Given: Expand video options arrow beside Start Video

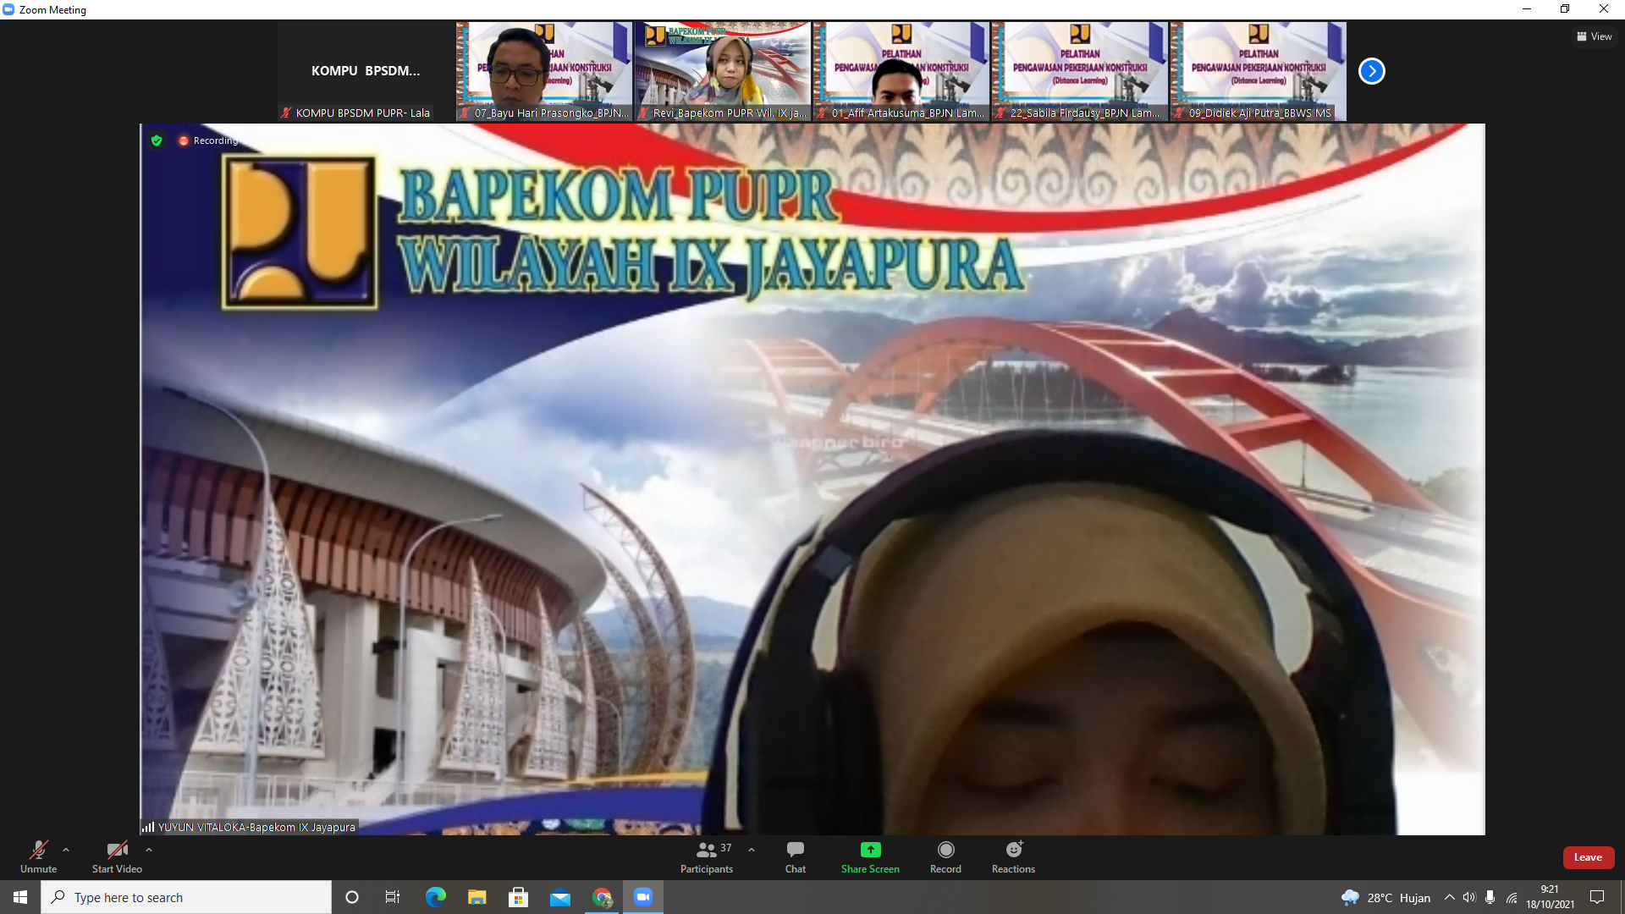Looking at the screenshot, I should point(149,850).
